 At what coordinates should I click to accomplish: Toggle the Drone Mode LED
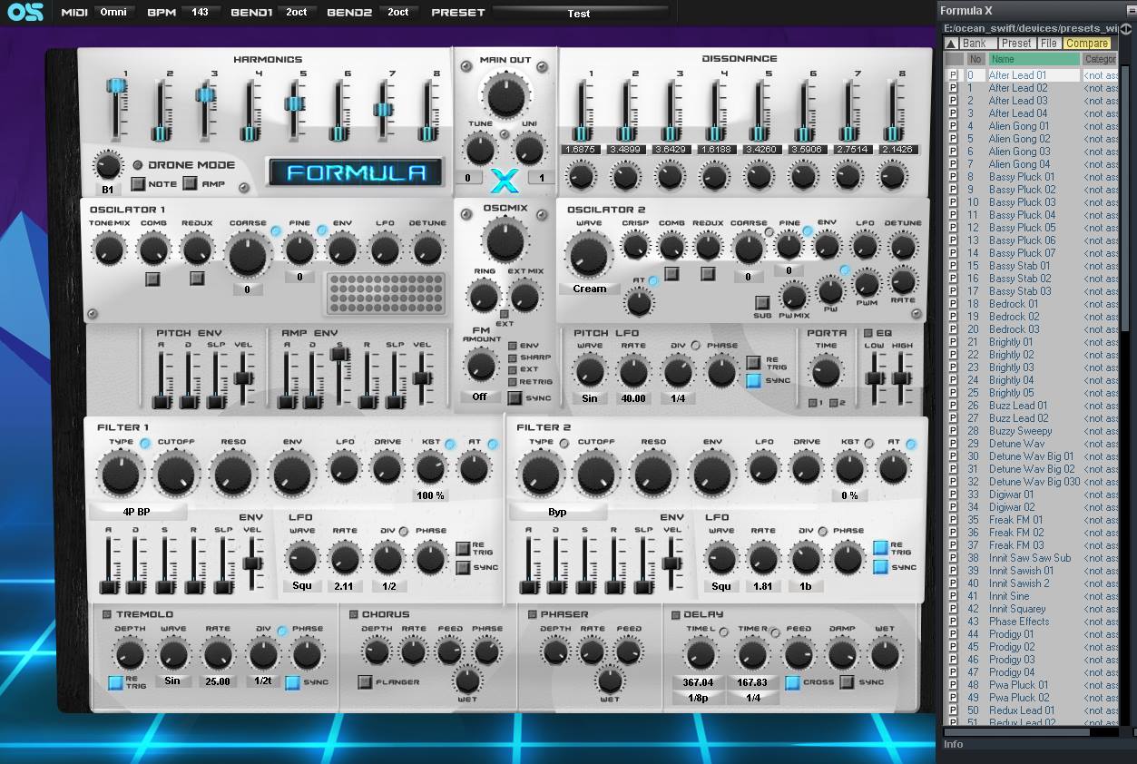coord(138,165)
